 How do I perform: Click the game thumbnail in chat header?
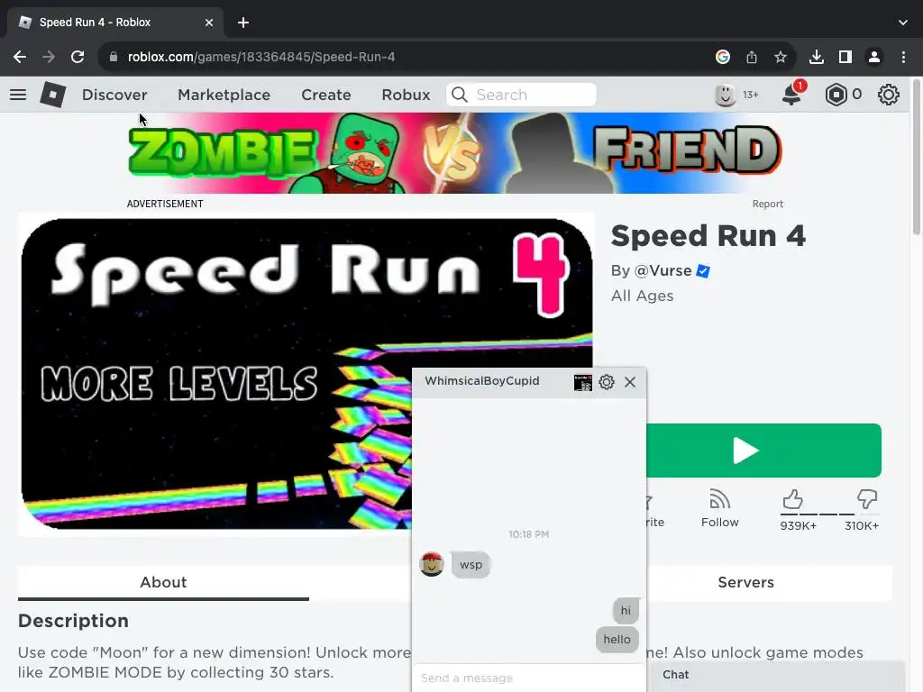pyautogui.click(x=583, y=382)
